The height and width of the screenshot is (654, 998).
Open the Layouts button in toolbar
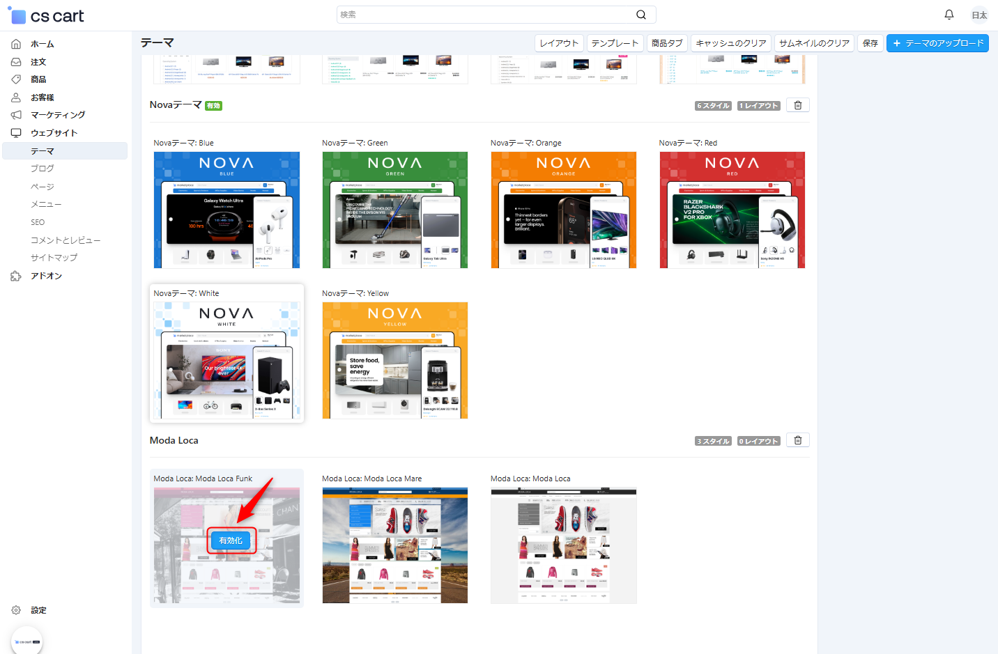pos(559,43)
